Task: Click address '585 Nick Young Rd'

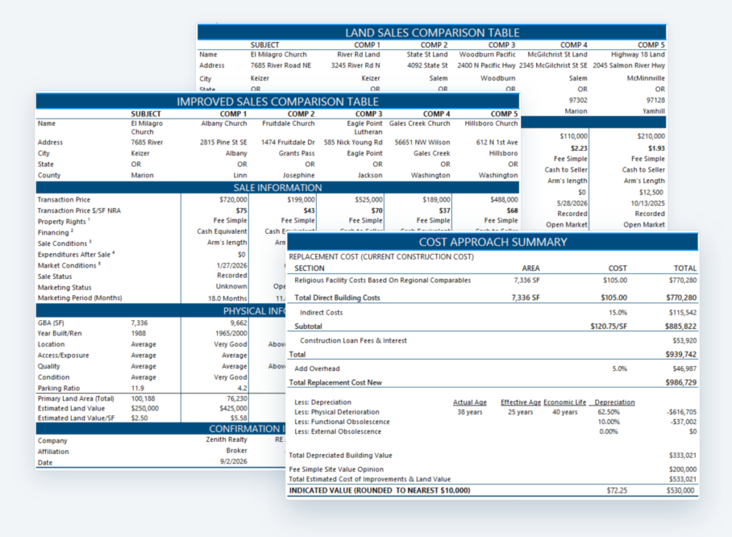Action: point(353,142)
